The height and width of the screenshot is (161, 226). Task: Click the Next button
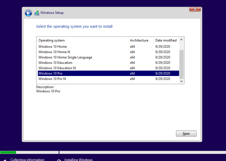coord(186,134)
